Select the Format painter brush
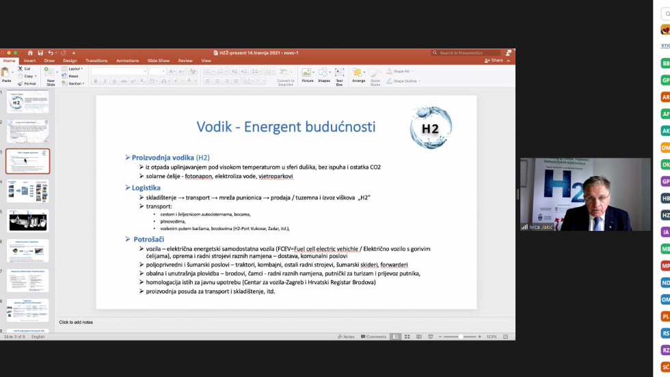670x377 pixels. tap(27, 84)
